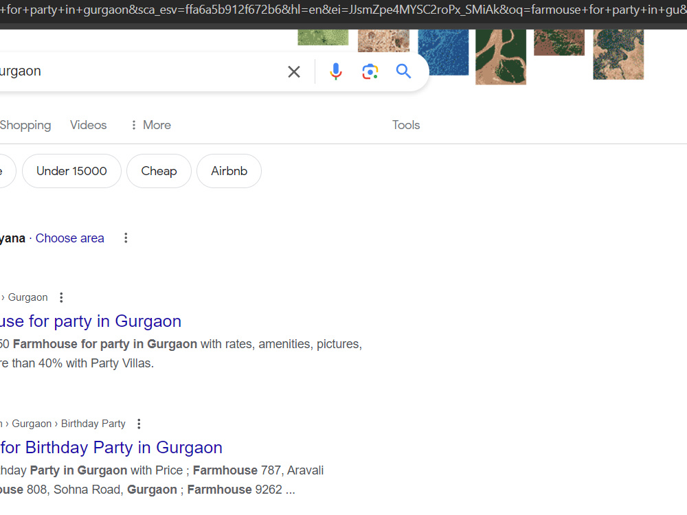The image size is (687, 515).
Task: Click the green river doodle tile
Action: coord(501,57)
